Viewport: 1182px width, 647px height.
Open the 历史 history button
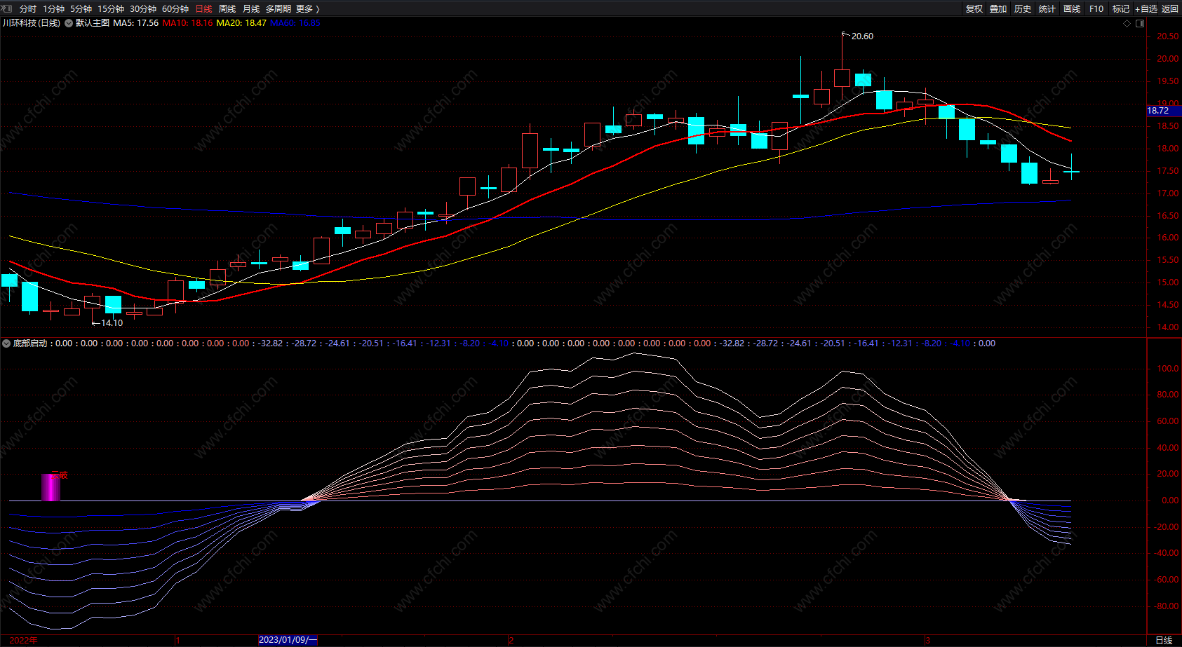point(1023,8)
